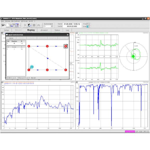
Task: Click the gray stop square button
Action: pos(34,25)
